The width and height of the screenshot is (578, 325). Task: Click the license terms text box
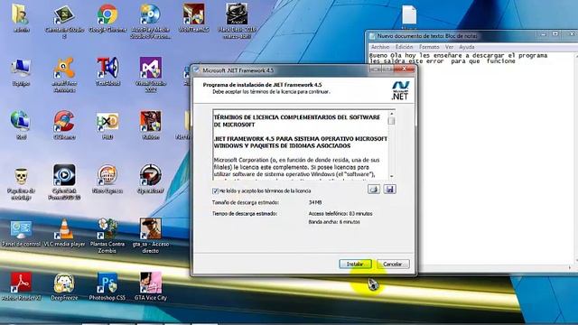point(301,145)
